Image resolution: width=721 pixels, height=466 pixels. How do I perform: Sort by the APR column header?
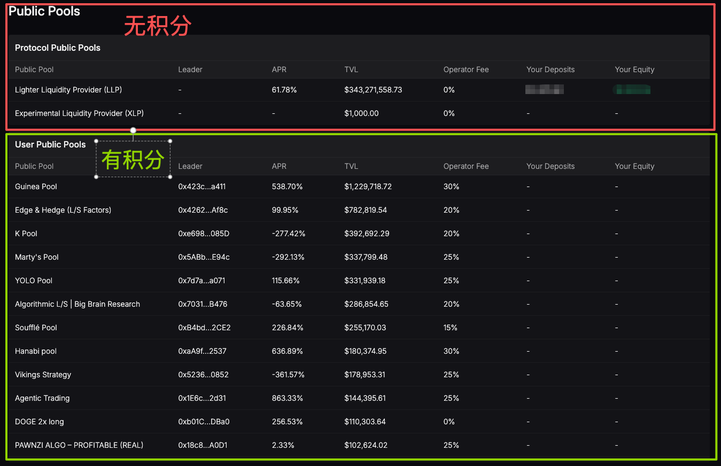pyautogui.click(x=279, y=166)
